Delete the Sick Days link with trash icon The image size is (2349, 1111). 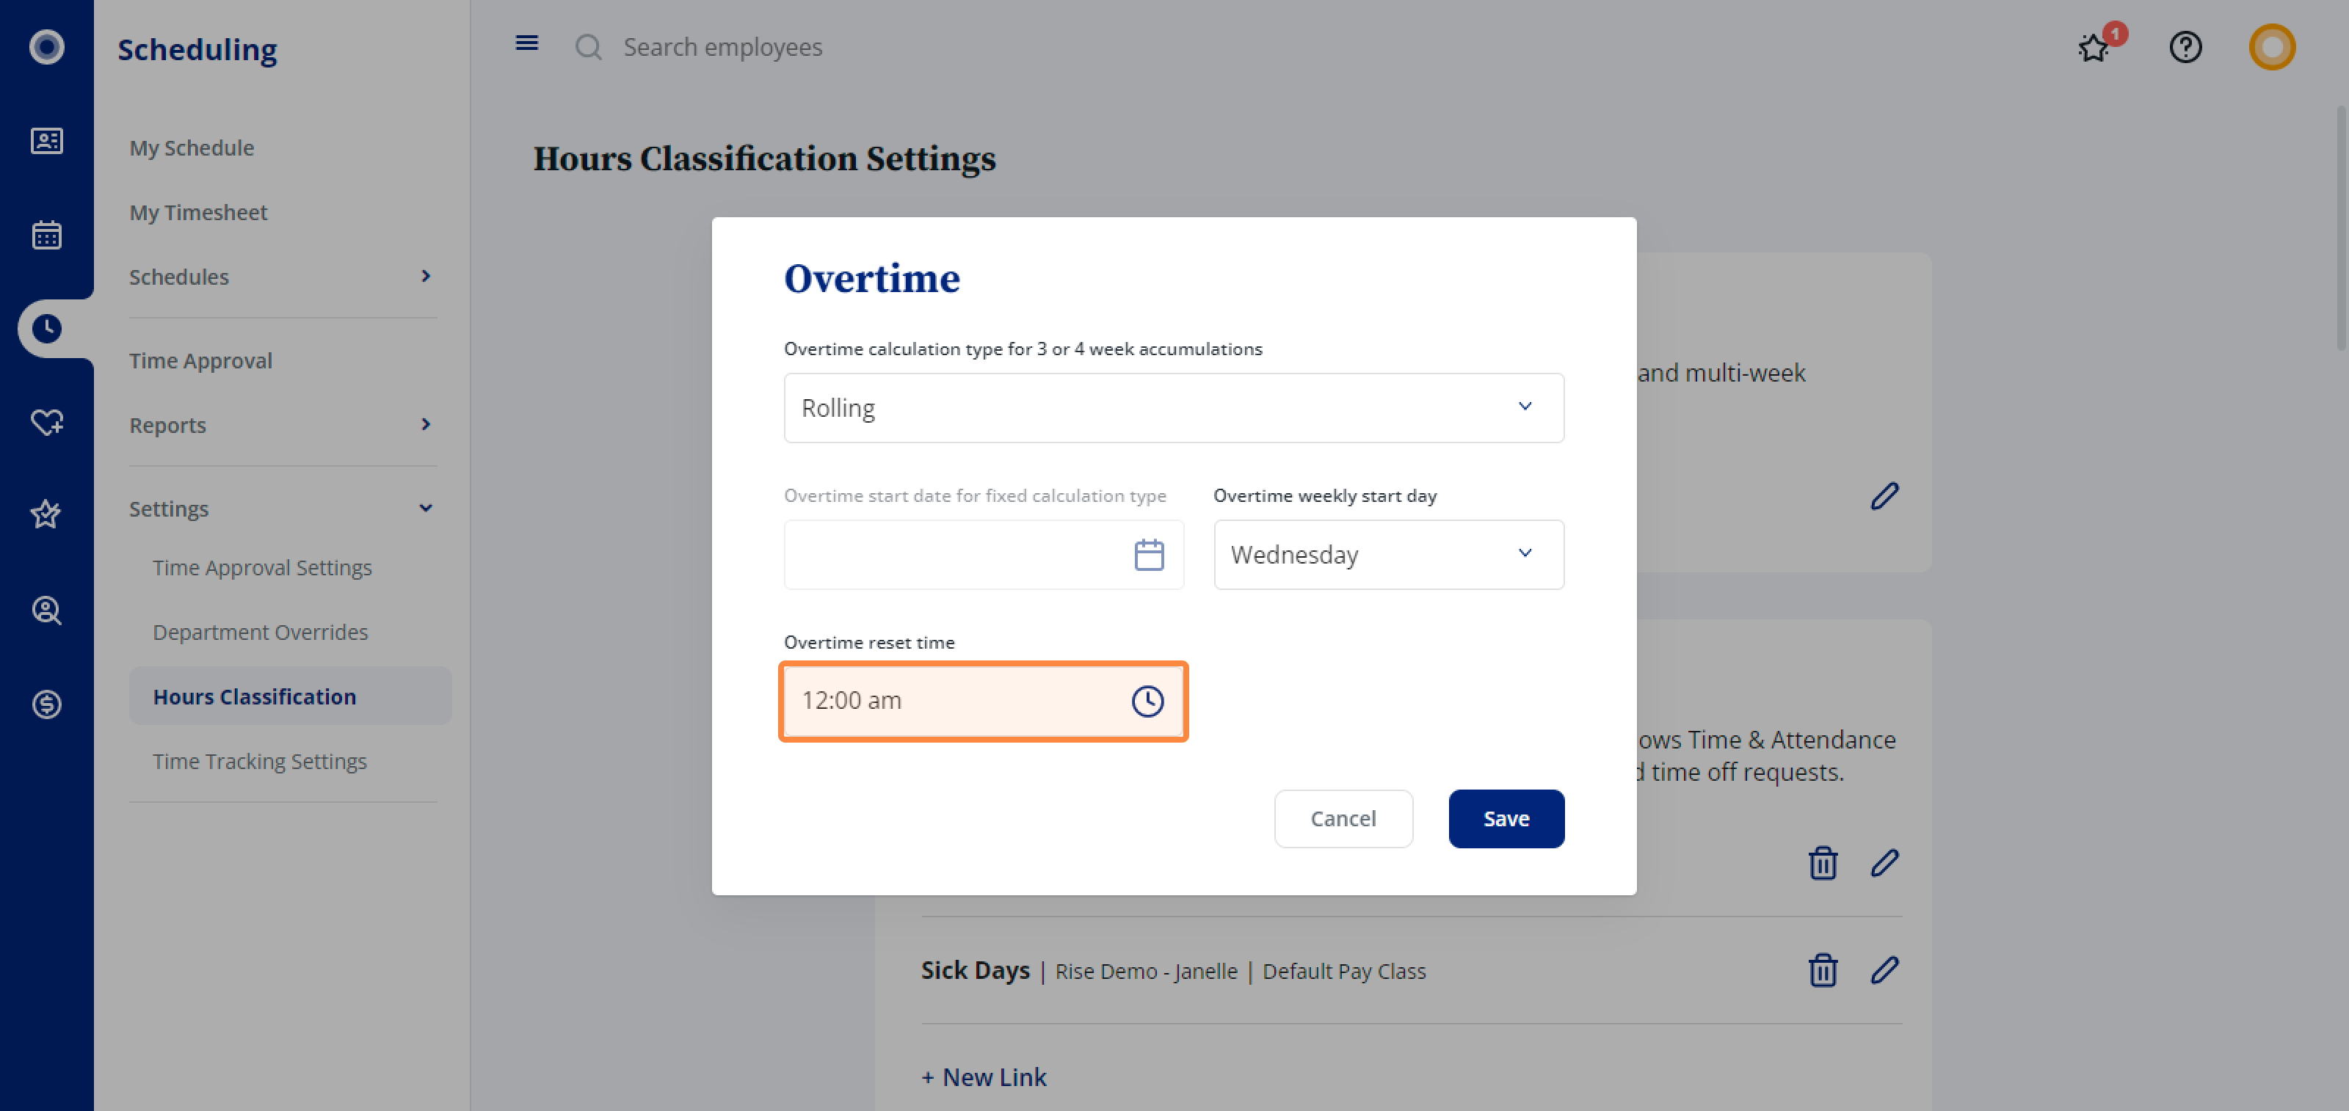[1822, 969]
